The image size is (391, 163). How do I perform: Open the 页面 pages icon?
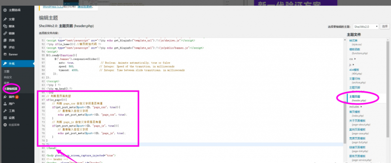click(5, 40)
